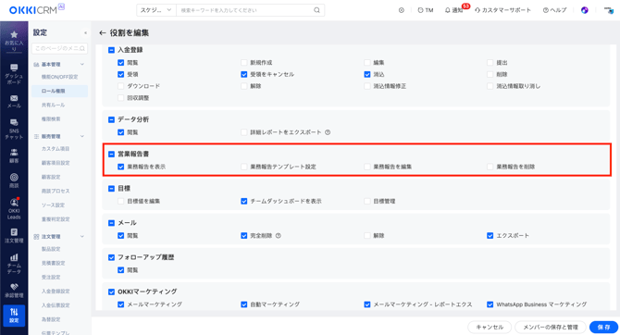620x335 pixels.
Task: Click the blue 保存 button
Action: click(603, 327)
